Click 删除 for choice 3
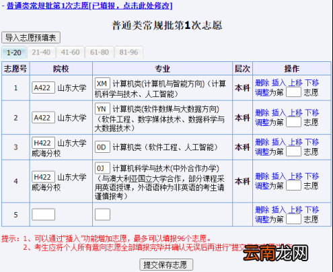Image resolution: width=333 pixels, height=272 pixels. pyautogui.click(x=262, y=142)
